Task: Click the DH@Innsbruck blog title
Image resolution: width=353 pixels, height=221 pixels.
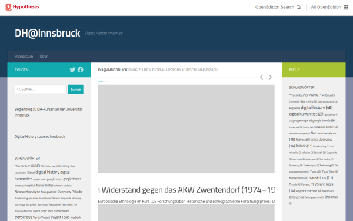Action: pos(47,33)
